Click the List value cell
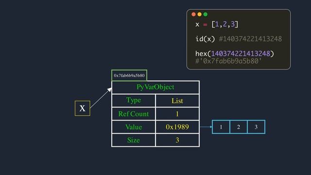The width and height of the screenshot is (311, 175). (x=177, y=101)
